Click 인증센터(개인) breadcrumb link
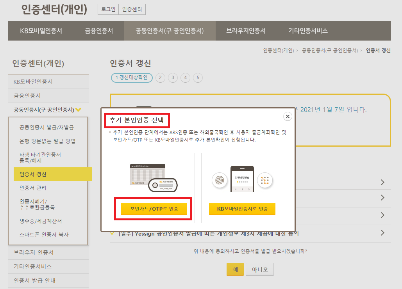 tap(279, 50)
